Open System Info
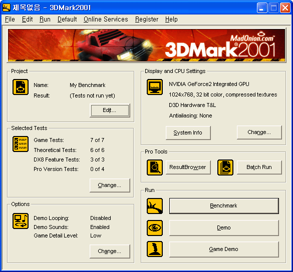Screen dimensions: 293x272 point(188,132)
